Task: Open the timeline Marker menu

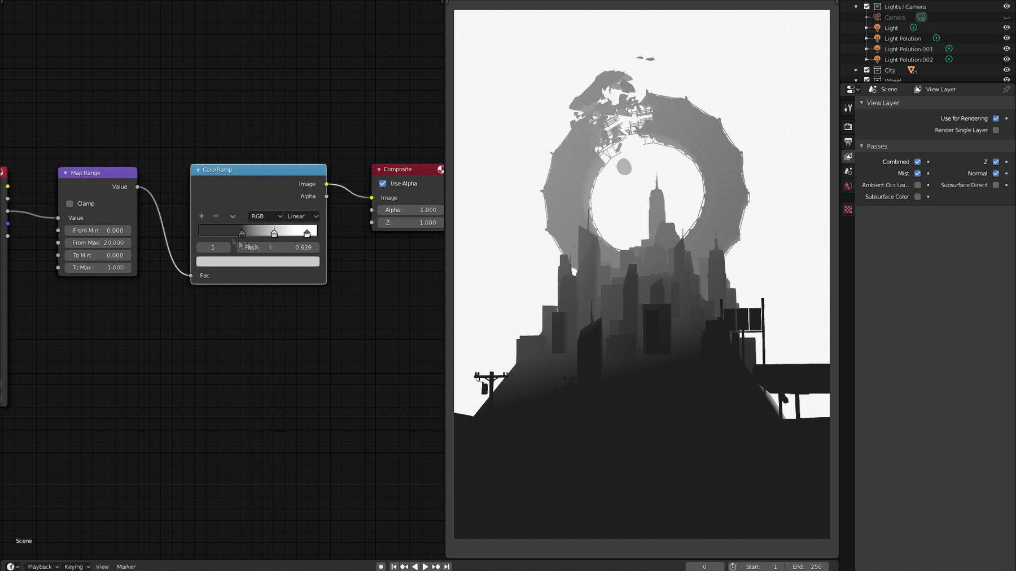Action: click(x=126, y=566)
